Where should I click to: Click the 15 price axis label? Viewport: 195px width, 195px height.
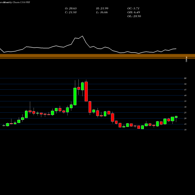[x=185, y=124]
